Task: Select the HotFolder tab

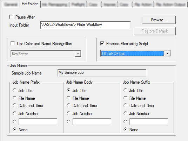Action: tap(30, 4)
